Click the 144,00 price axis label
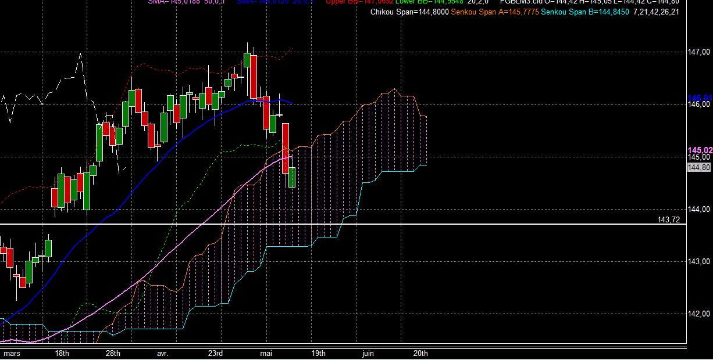The image size is (713, 360). coord(698,209)
